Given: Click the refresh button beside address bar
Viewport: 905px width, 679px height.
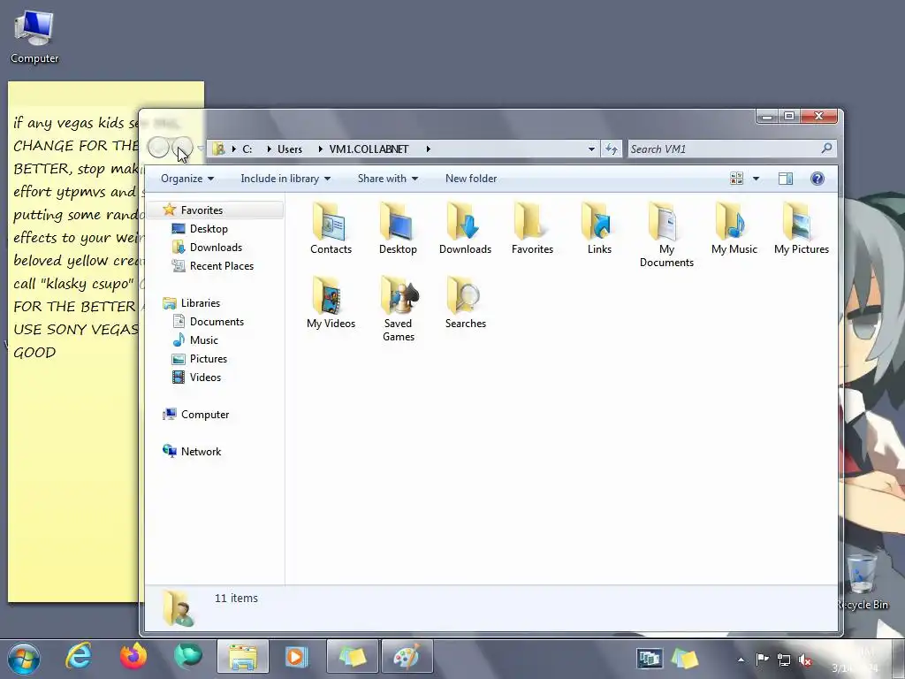Looking at the screenshot, I should [612, 149].
